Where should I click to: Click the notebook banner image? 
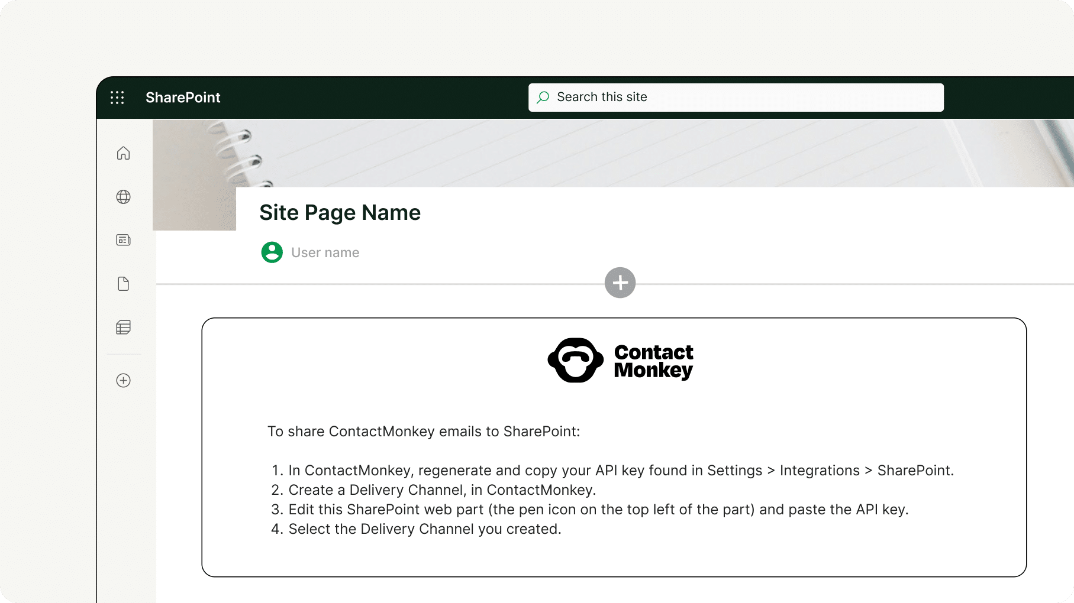coord(613,153)
